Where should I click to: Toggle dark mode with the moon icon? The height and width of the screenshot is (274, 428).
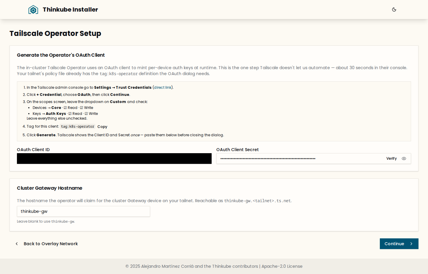[394, 9]
